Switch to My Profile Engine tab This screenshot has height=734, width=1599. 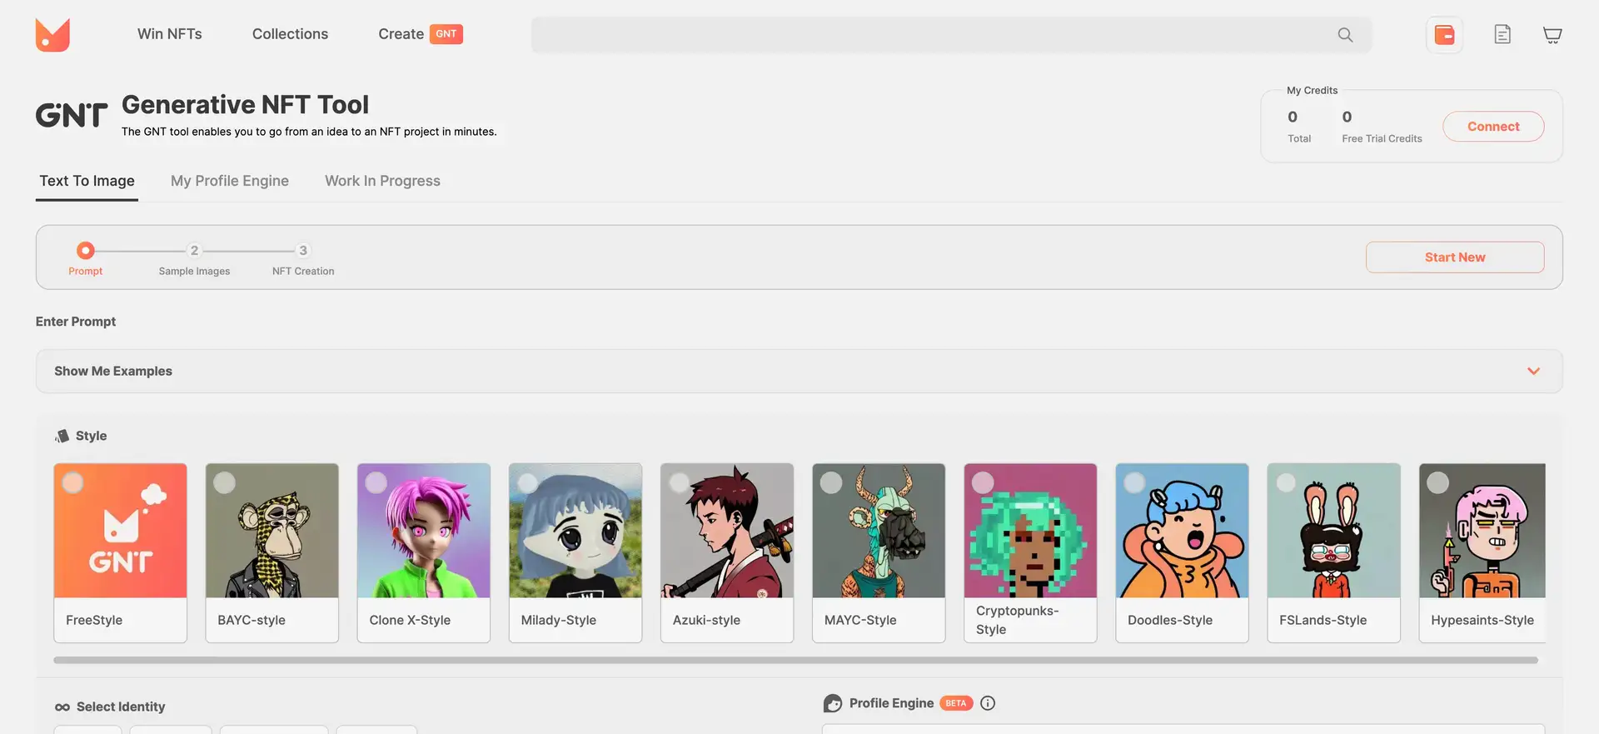[230, 181]
